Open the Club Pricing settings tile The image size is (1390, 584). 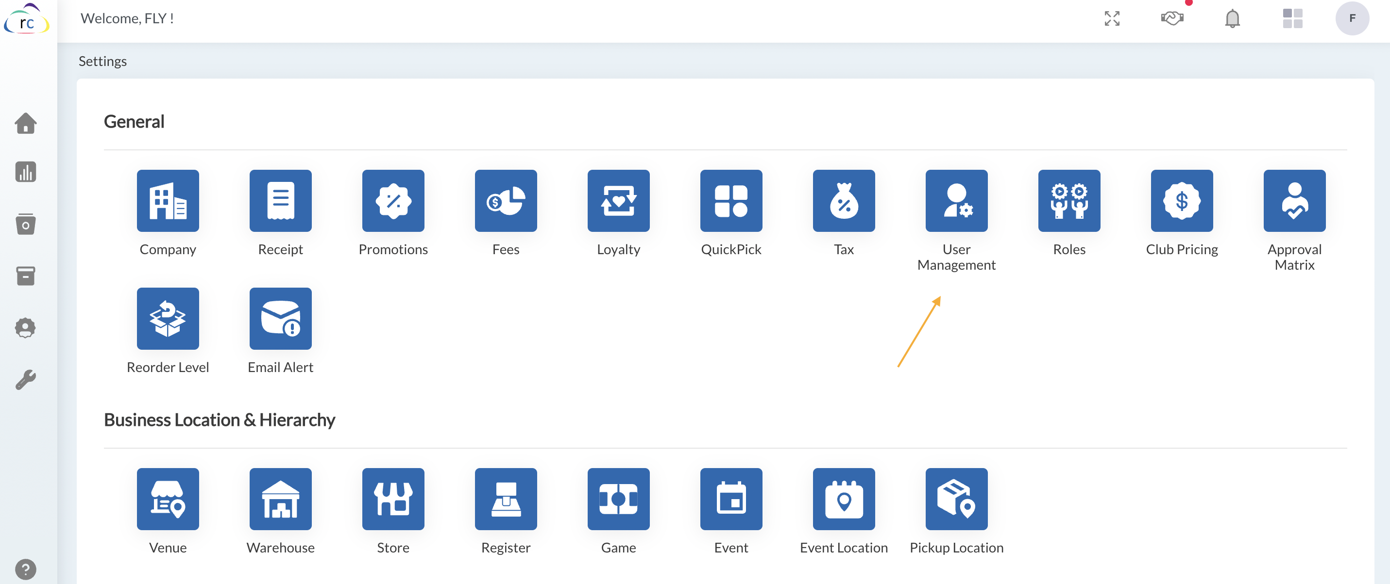(1181, 200)
